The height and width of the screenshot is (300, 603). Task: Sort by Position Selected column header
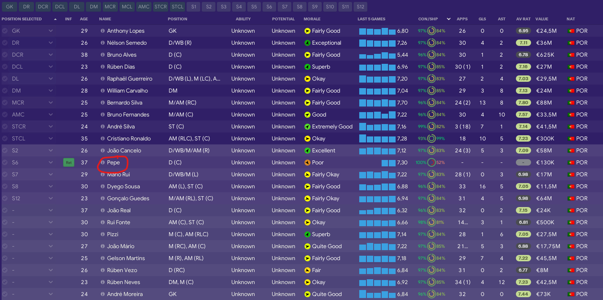(x=22, y=19)
